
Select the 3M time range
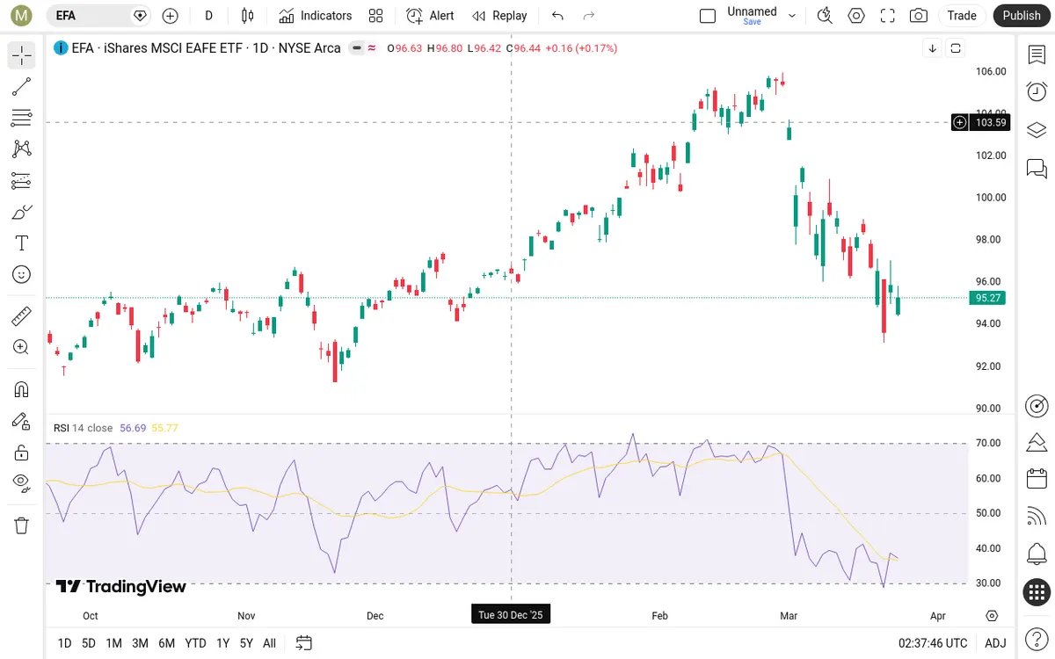(x=140, y=643)
